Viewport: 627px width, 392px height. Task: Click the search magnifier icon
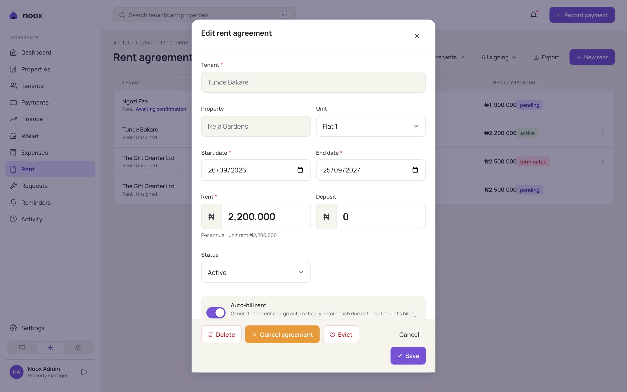[x=122, y=15]
